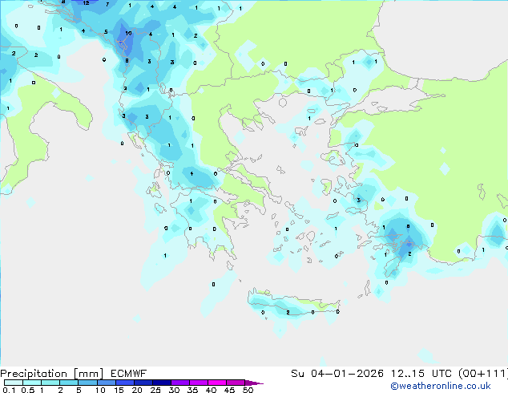Click the '0.5' legend scale label

click(28, 390)
